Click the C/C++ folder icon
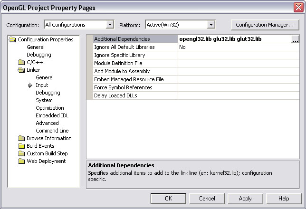Image resolution: width=306 pixels, height=209 pixels. (21, 63)
